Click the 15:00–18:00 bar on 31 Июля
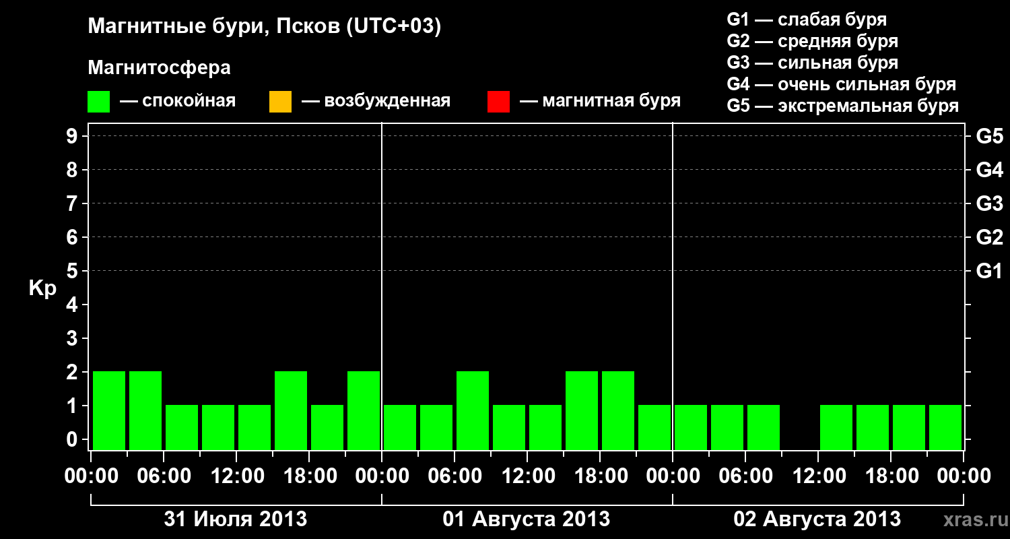 point(291,410)
